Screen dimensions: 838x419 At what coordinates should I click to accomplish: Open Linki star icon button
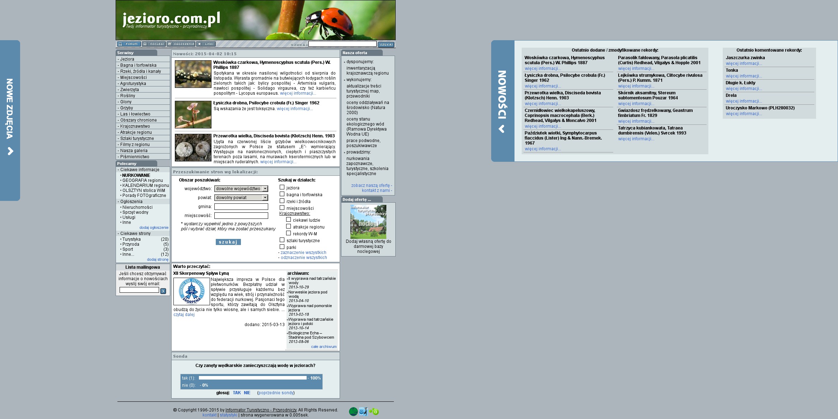[x=206, y=44]
